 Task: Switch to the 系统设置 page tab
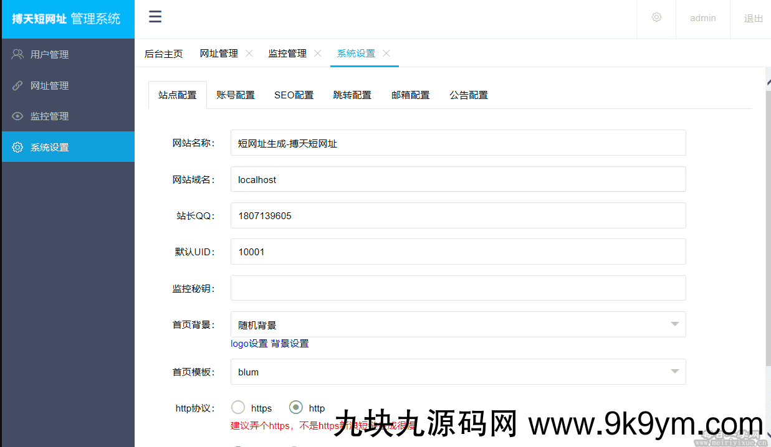(x=356, y=54)
